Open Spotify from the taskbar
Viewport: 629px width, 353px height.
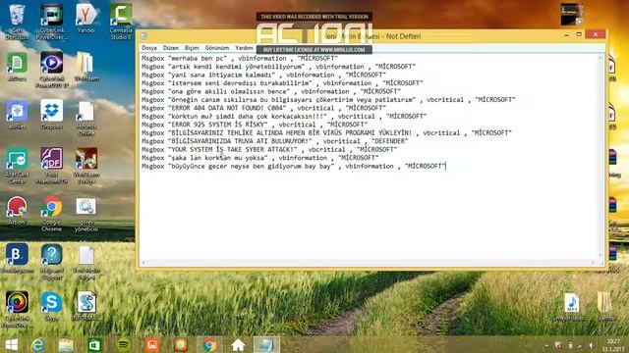click(x=124, y=345)
